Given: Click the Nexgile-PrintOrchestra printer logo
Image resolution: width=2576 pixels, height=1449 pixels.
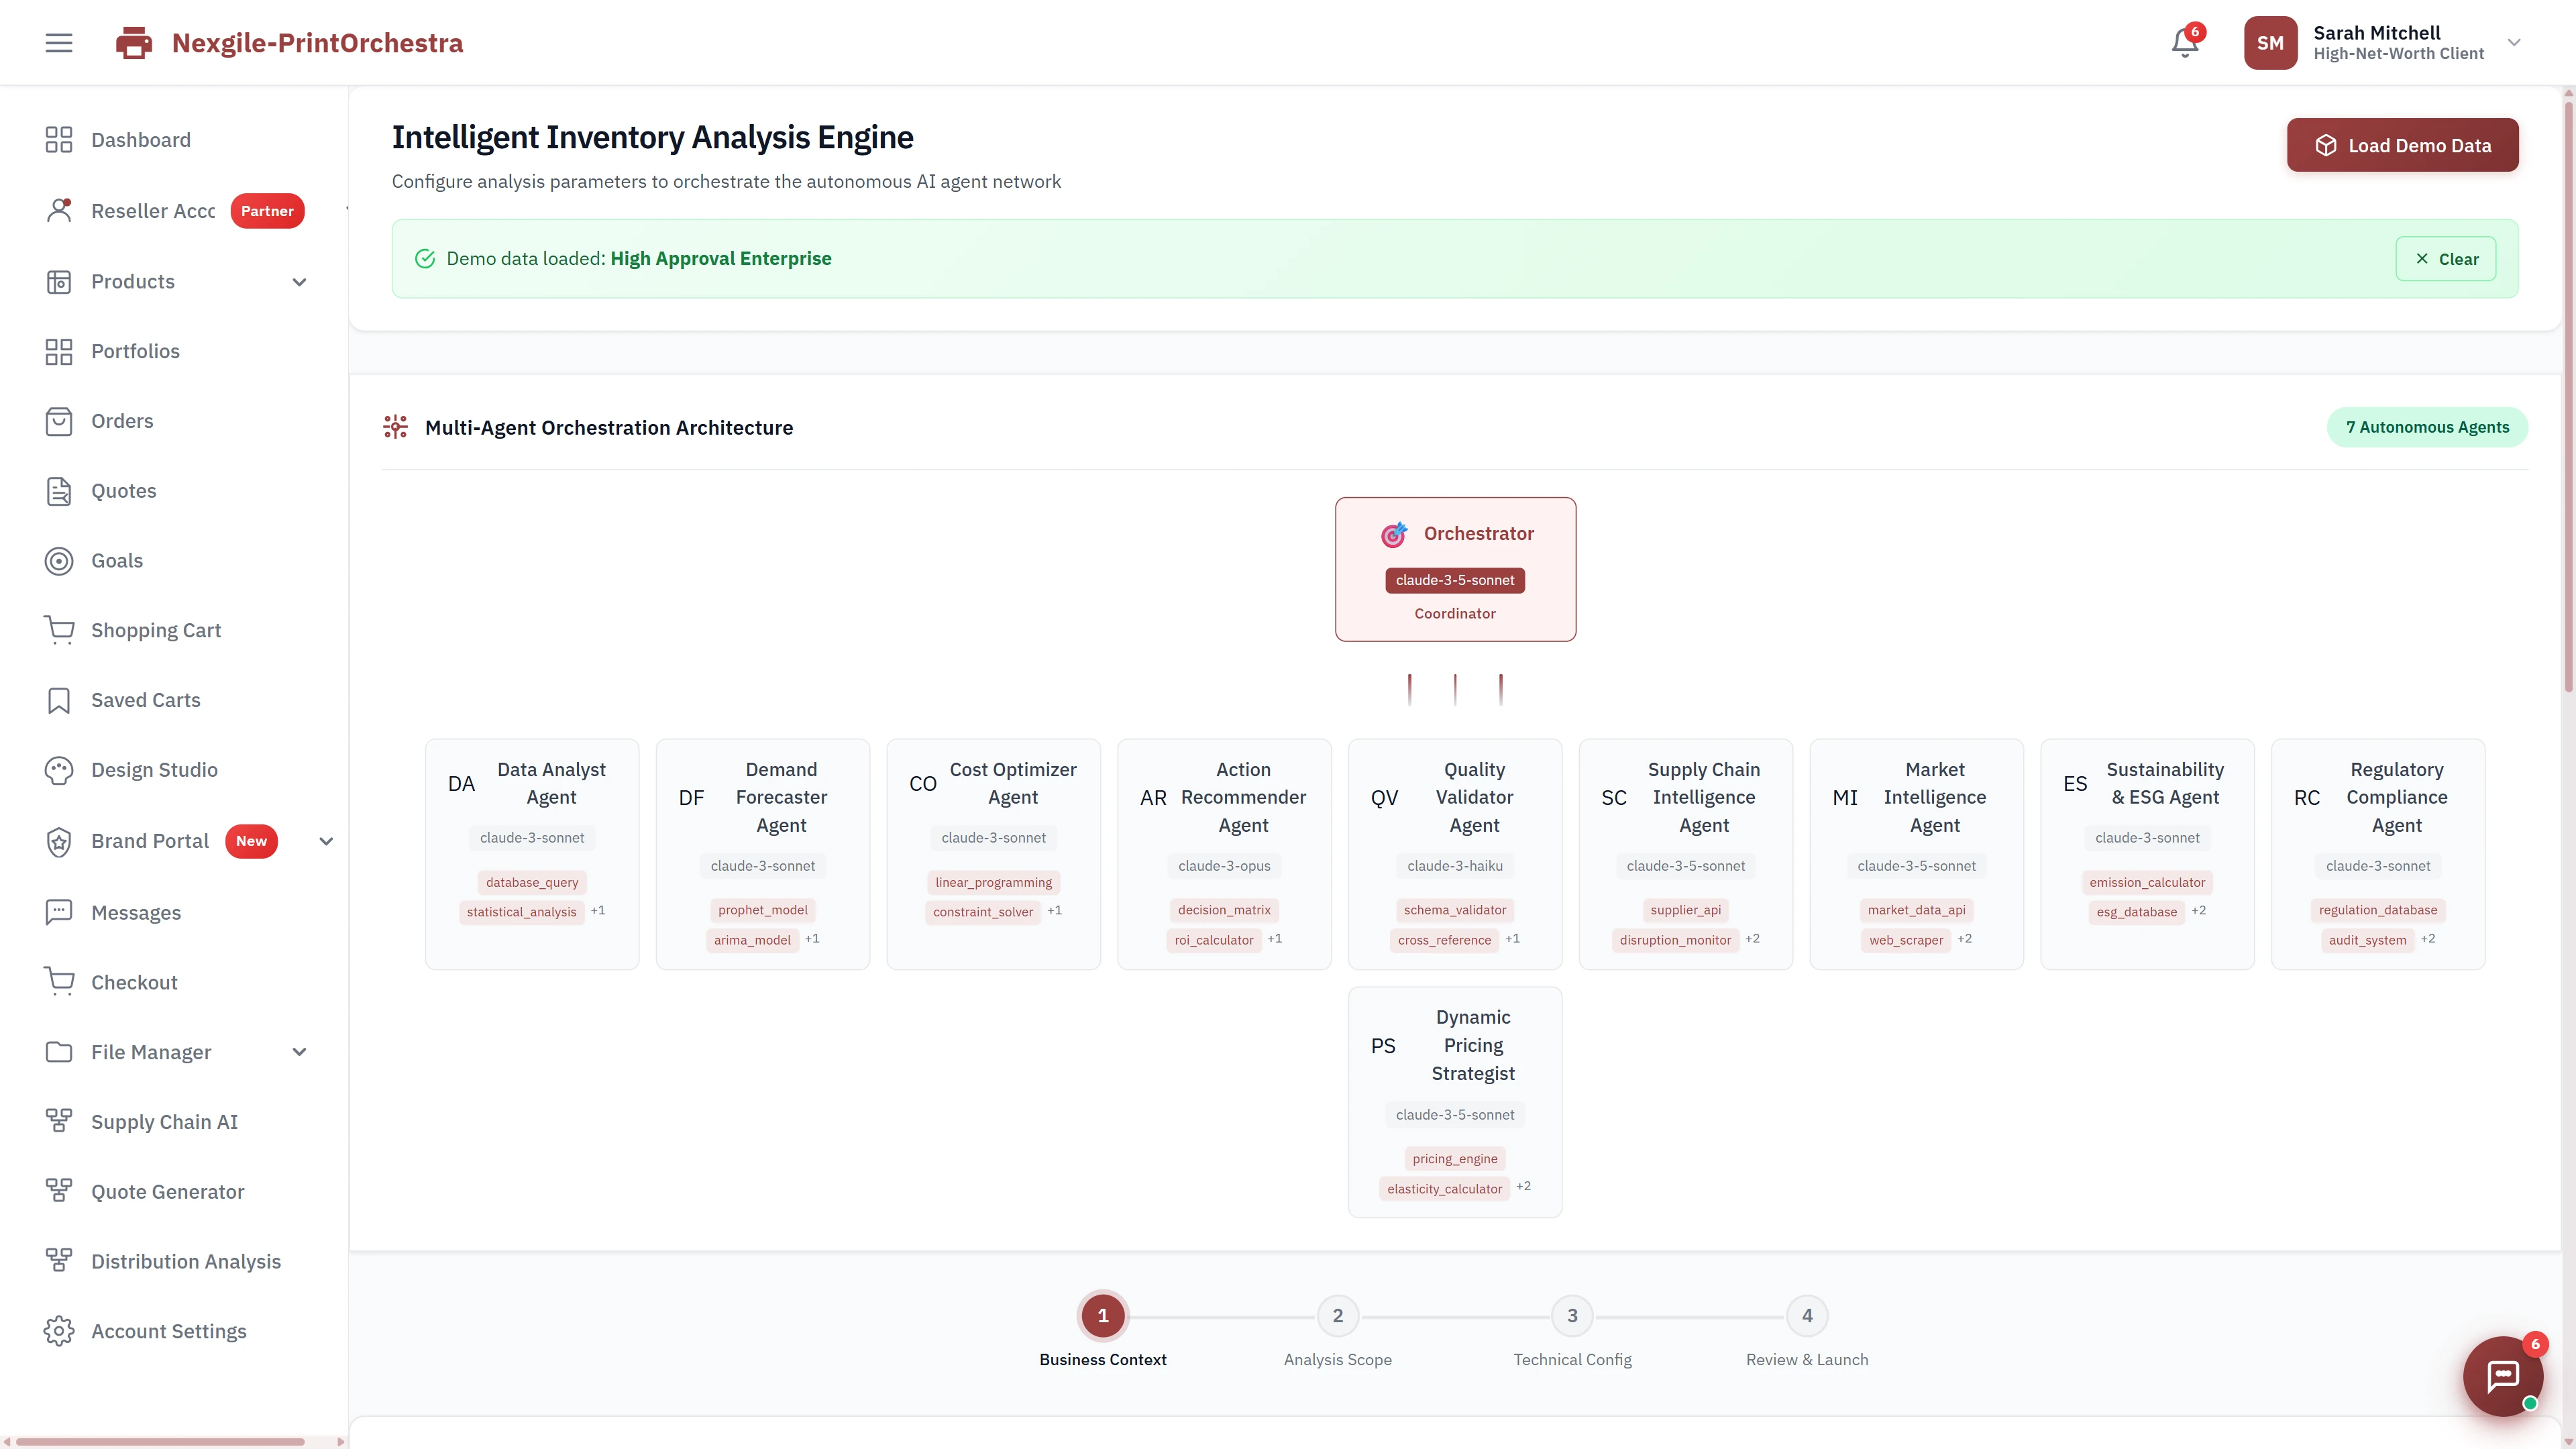Looking at the screenshot, I should point(133,42).
